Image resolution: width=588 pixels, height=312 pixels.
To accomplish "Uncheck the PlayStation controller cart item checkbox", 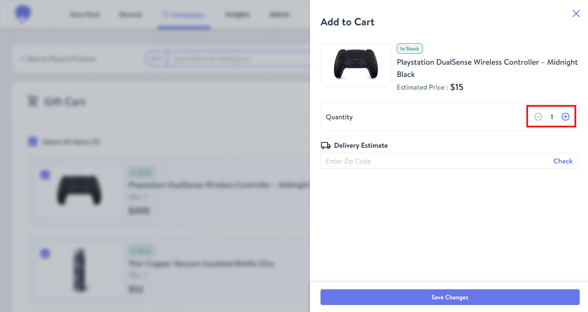I will click(45, 175).
